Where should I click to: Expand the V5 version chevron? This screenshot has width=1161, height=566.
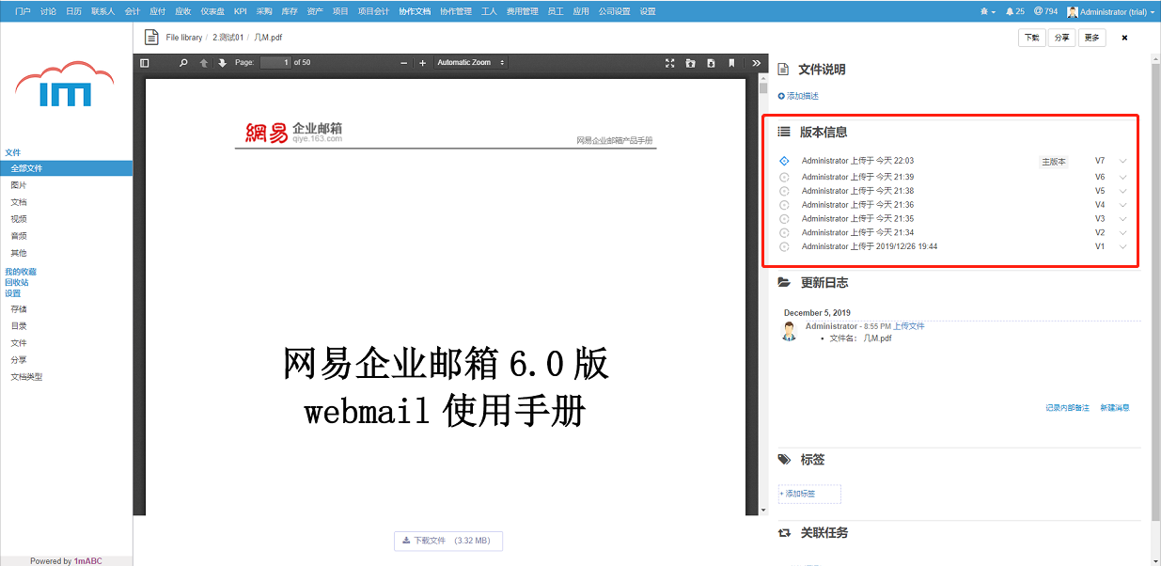(x=1122, y=191)
